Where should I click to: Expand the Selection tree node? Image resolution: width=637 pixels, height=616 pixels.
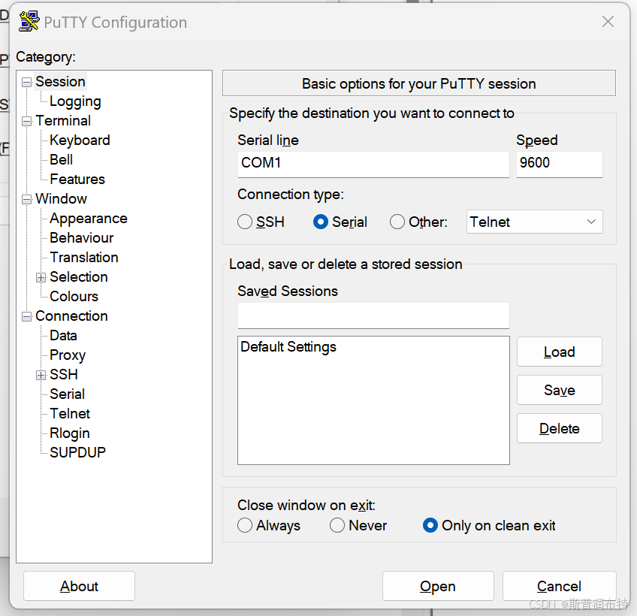coord(41,277)
